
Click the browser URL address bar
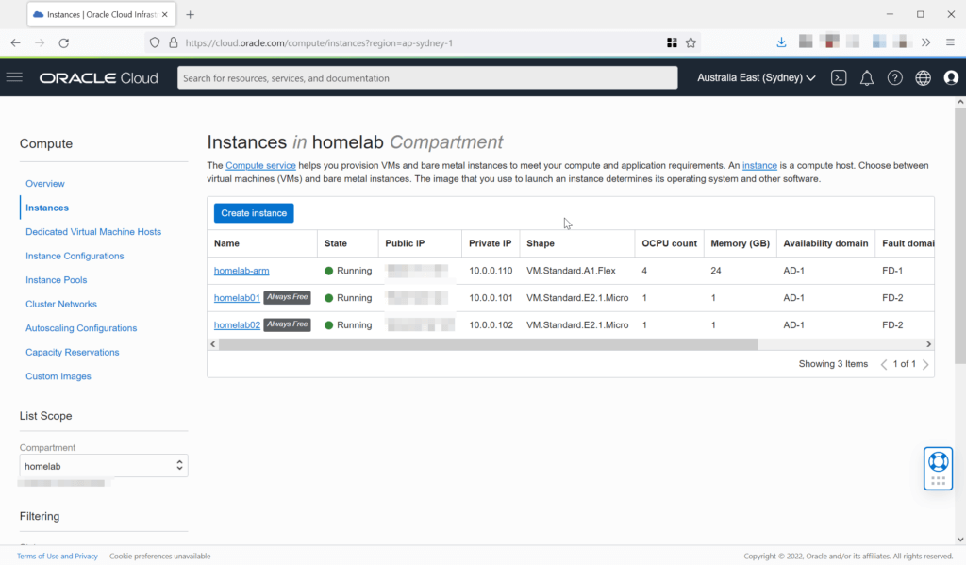(422, 42)
